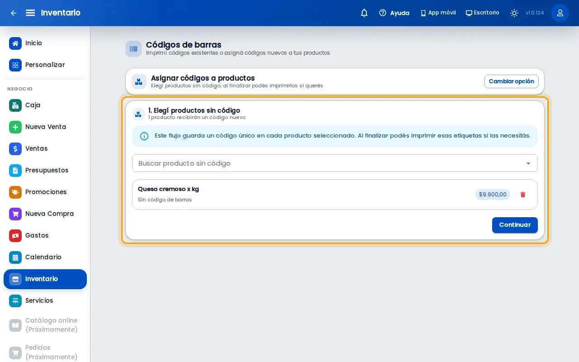
Task: Expand the product search dropdown arrow
Action: point(528,163)
